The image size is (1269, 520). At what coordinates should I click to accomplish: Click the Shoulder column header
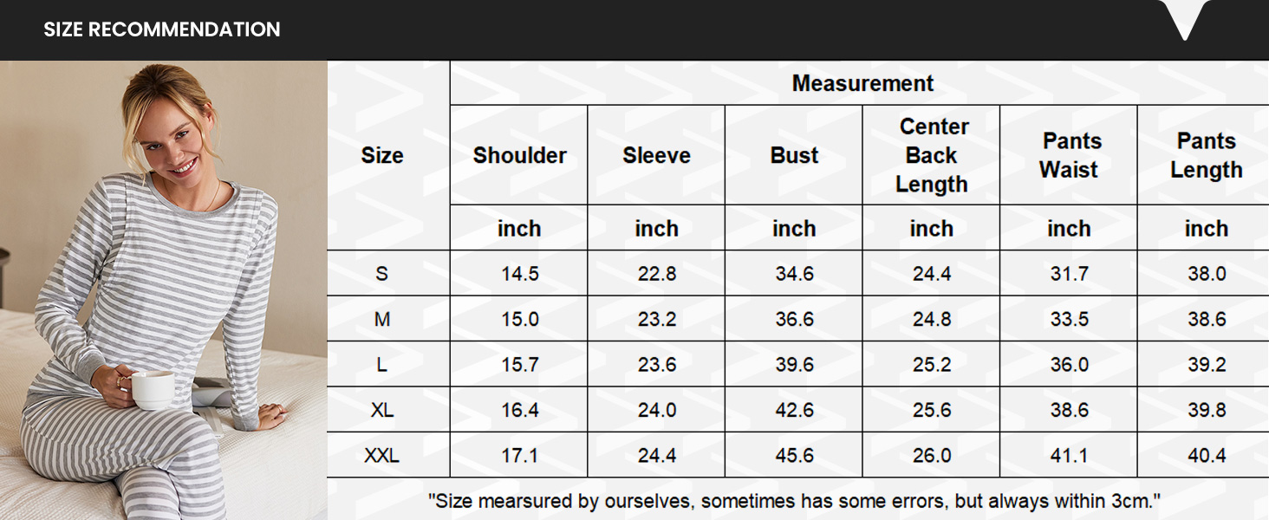(x=519, y=155)
